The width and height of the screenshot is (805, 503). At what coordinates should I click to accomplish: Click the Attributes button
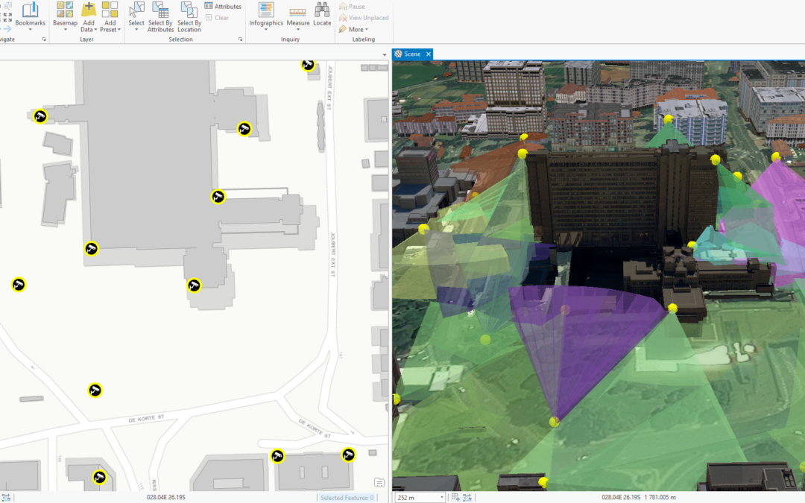223,6
